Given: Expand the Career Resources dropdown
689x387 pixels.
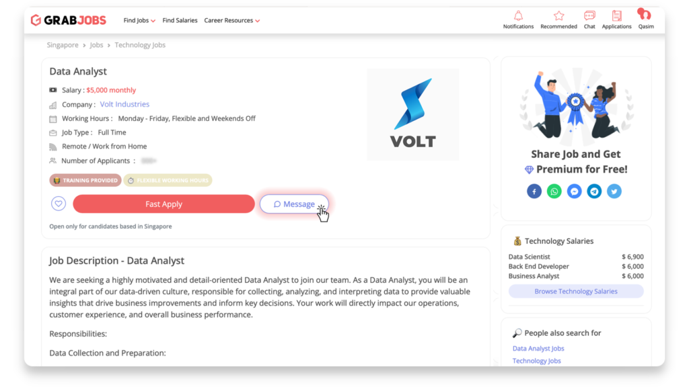Looking at the screenshot, I should [231, 21].
